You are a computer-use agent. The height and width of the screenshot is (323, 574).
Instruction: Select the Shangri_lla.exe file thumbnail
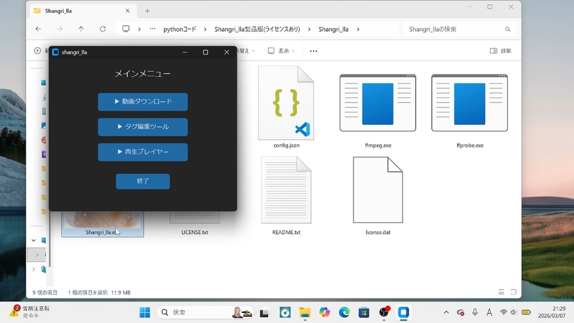103,219
